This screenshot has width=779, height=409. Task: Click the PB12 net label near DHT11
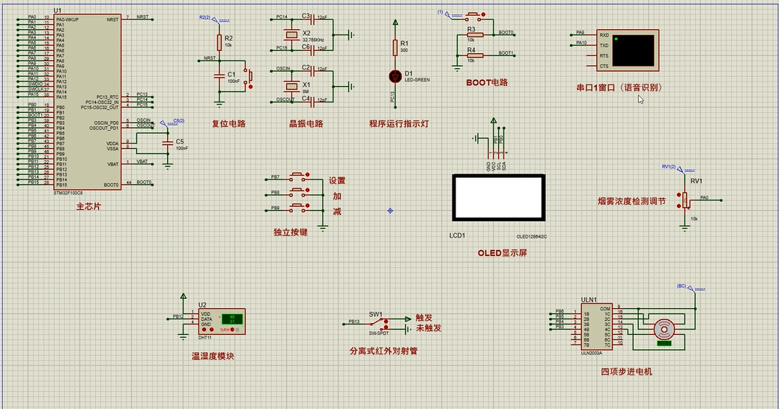[178, 316]
